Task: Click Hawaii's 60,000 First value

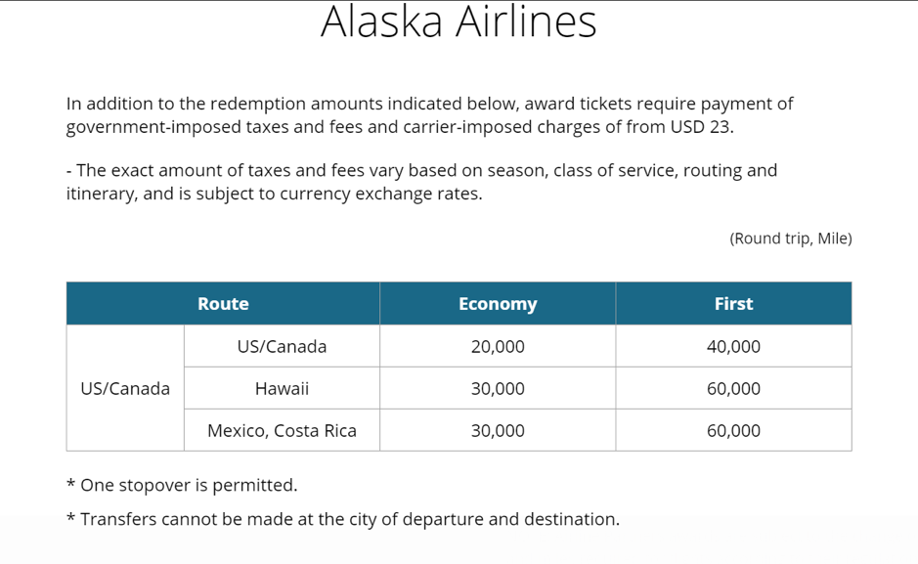Action: 733,388
